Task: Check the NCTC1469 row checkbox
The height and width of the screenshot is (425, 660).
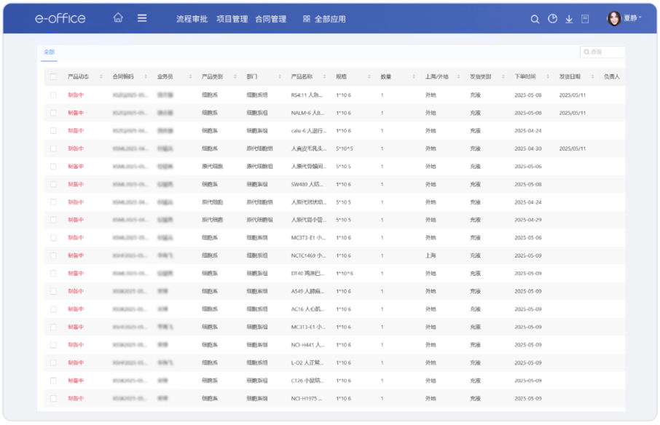Action: coord(53,255)
